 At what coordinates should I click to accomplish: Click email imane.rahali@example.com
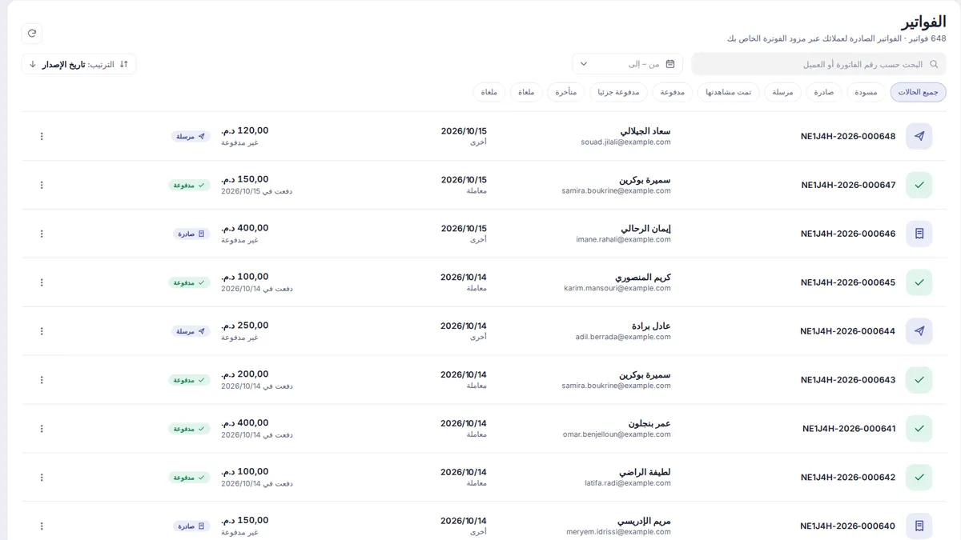(624, 239)
